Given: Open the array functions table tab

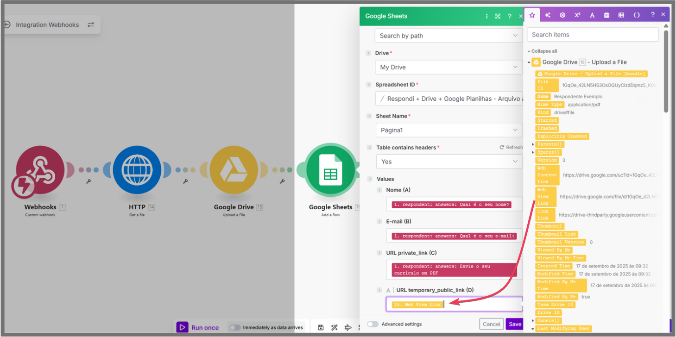Looking at the screenshot, I should (x=621, y=15).
